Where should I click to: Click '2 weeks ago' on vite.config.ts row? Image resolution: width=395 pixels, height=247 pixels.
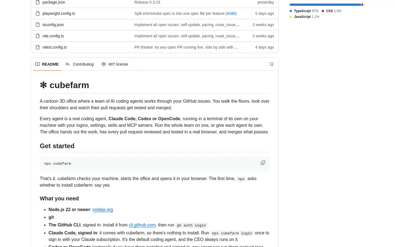pyautogui.click(x=263, y=36)
